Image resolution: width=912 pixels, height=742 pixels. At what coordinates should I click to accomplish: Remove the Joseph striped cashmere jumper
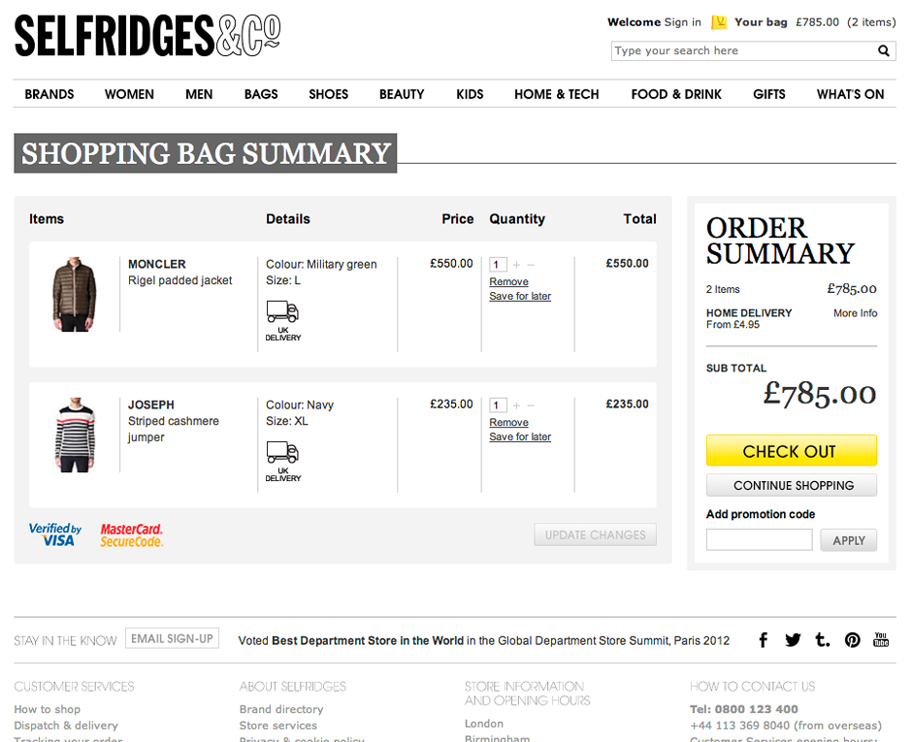point(508,423)
